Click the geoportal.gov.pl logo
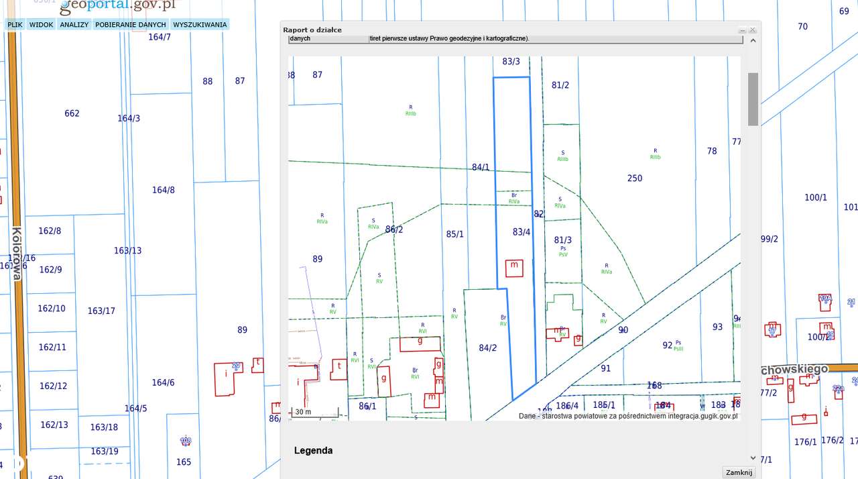 (117, 6)
